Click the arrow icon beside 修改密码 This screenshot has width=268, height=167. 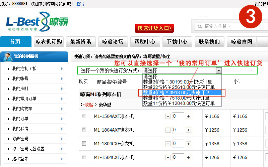pyautogui.click(x=62, y=139)
